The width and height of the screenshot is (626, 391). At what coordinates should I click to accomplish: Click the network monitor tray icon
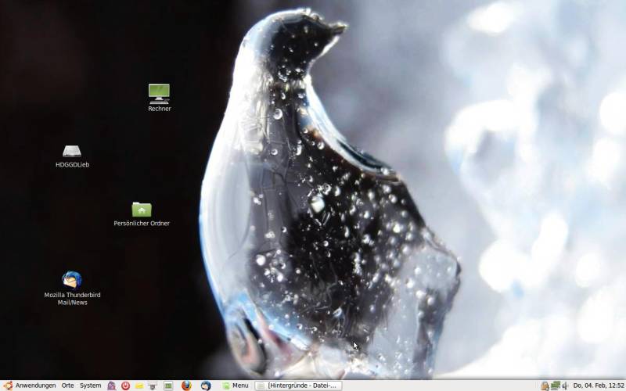coord(556,386)
